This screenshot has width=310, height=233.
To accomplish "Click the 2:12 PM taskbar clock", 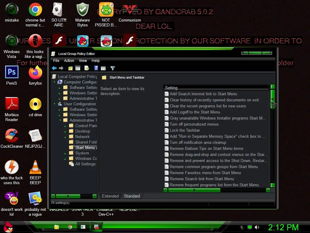I will tap(283, 227).
